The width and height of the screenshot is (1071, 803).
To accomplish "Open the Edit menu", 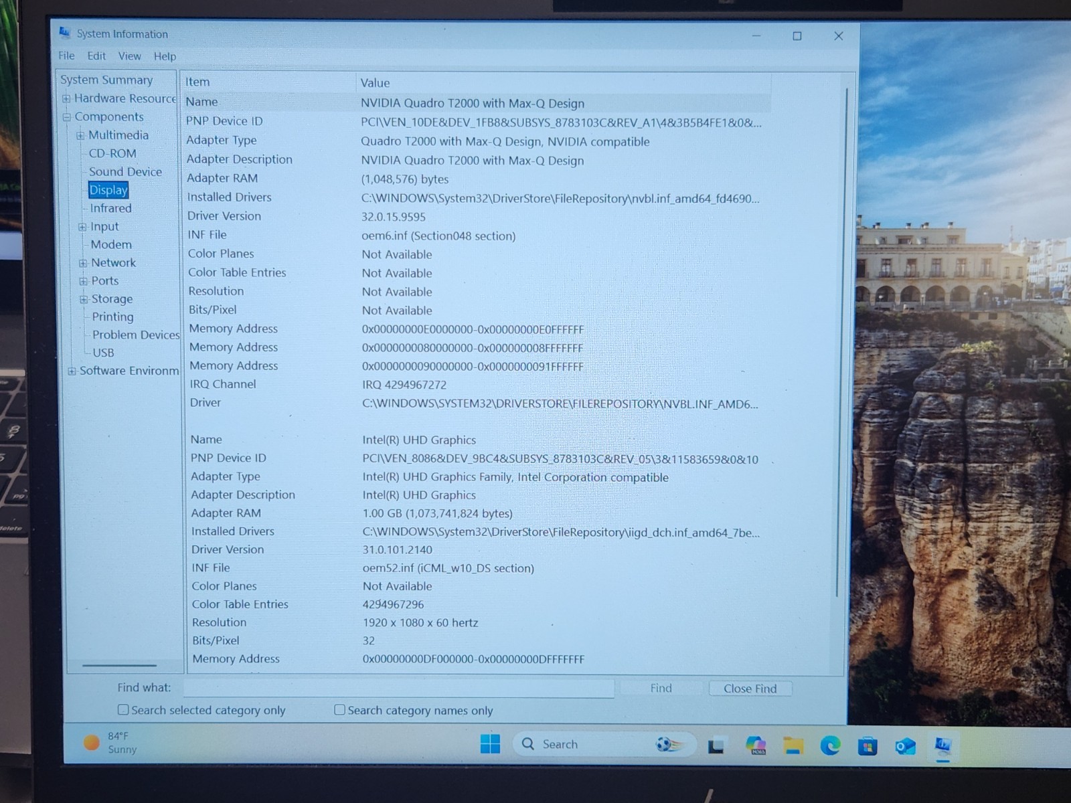I will pos(96,56).
